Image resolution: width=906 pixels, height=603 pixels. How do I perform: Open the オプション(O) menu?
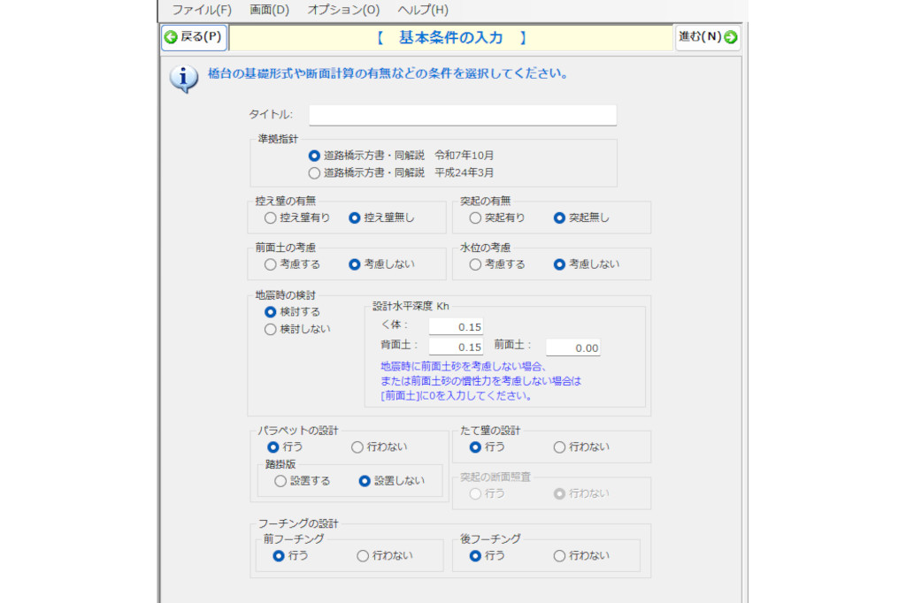click(x=343, y=10)
